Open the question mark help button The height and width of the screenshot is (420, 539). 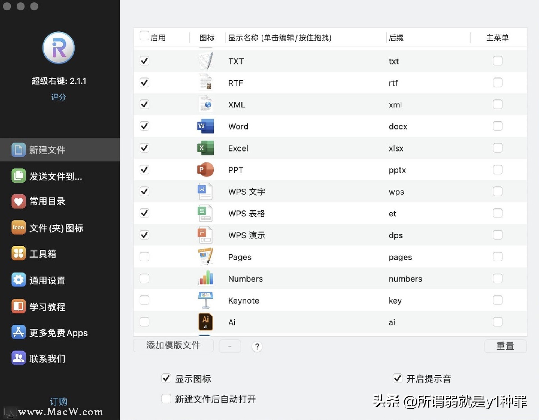click(257, 346)
